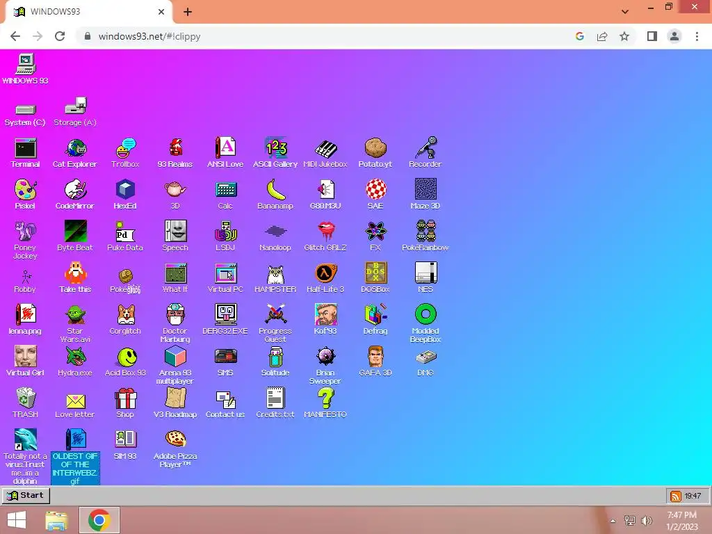Launch MIDI Jukebox icon
This screenshot has width=712, height=534.
point(325,148)
